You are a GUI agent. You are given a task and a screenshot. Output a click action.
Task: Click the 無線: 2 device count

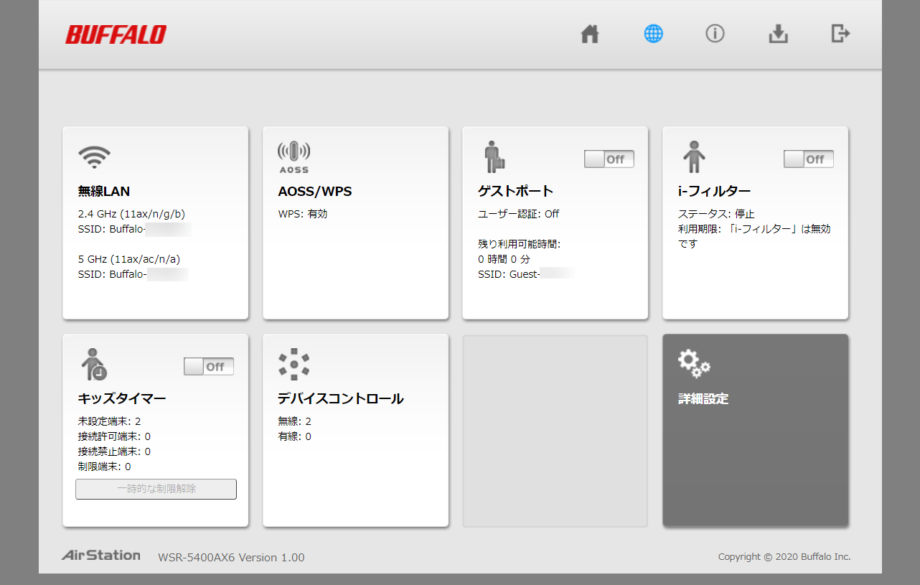pos(294,421)
